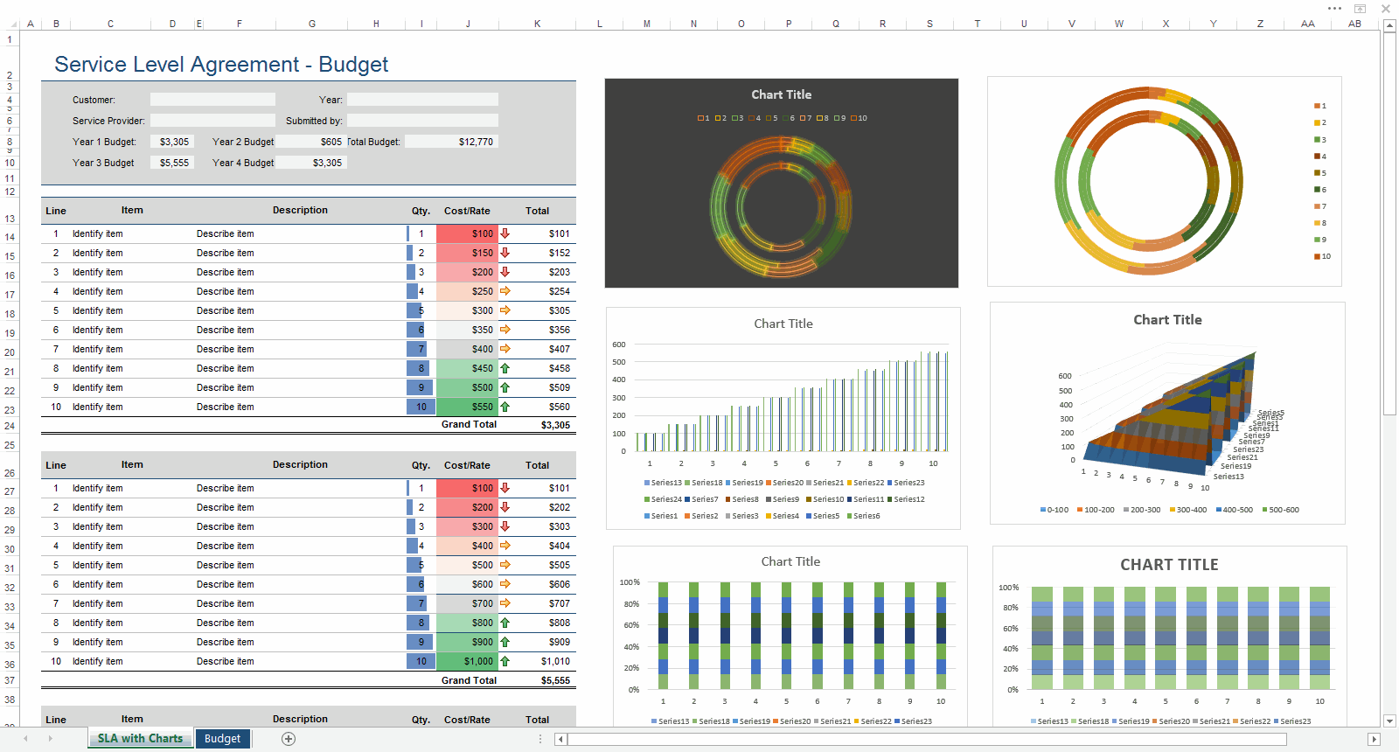Click the red down arrow beside first $100
This screenshot has height=752, width=1399.
click(x=505, y=233)
